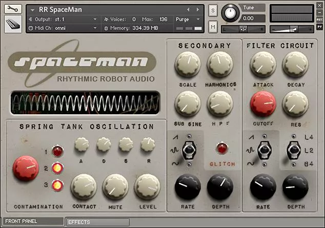Adjust the volume slider handle
This screenshot has height=228, width=325.
point(294,29)
